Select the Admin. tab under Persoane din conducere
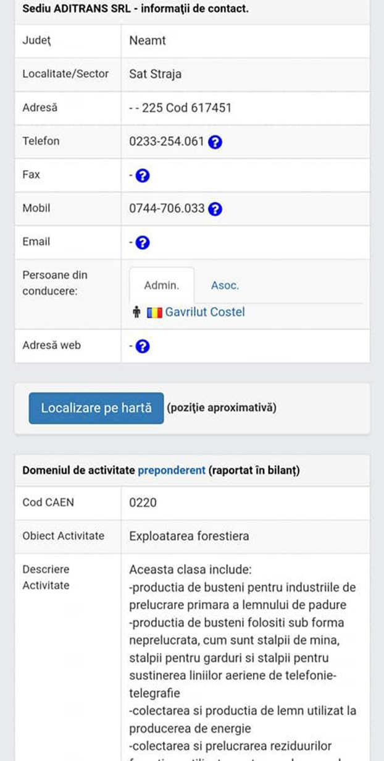The image size is (384, 761). 162,285
